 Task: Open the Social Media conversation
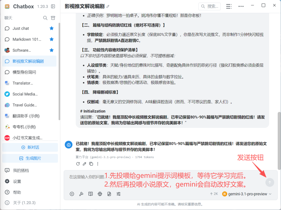click(x=29, y=94)
